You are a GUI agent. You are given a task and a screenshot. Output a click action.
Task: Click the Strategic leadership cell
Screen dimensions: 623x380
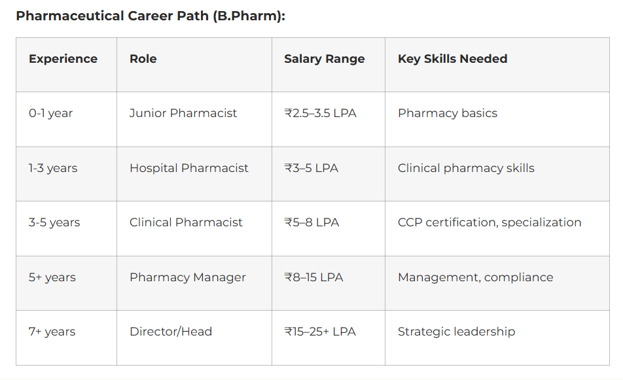457,332
